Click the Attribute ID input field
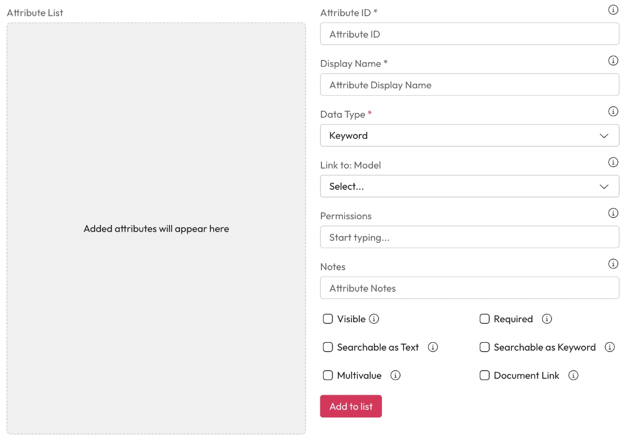 [469, 34]
